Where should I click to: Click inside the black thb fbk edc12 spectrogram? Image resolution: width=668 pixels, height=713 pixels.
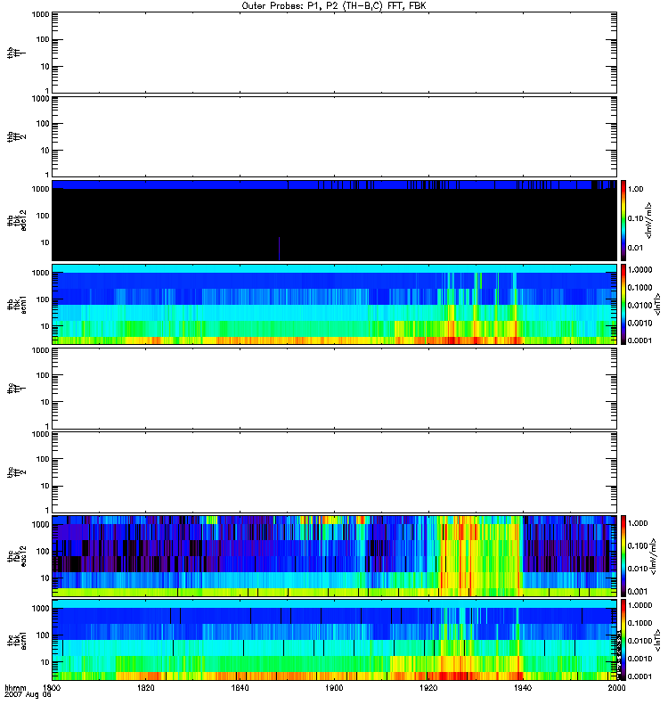pos(334,220)
